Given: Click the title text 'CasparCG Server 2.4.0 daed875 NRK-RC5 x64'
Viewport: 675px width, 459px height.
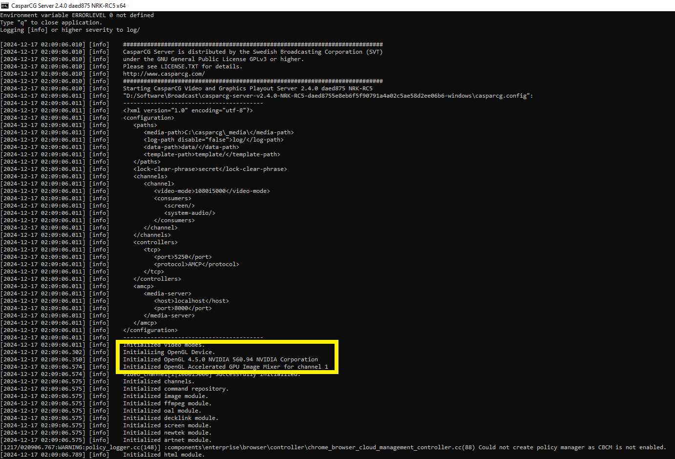Looking at the screenshot, I should [x=68, y=5].
